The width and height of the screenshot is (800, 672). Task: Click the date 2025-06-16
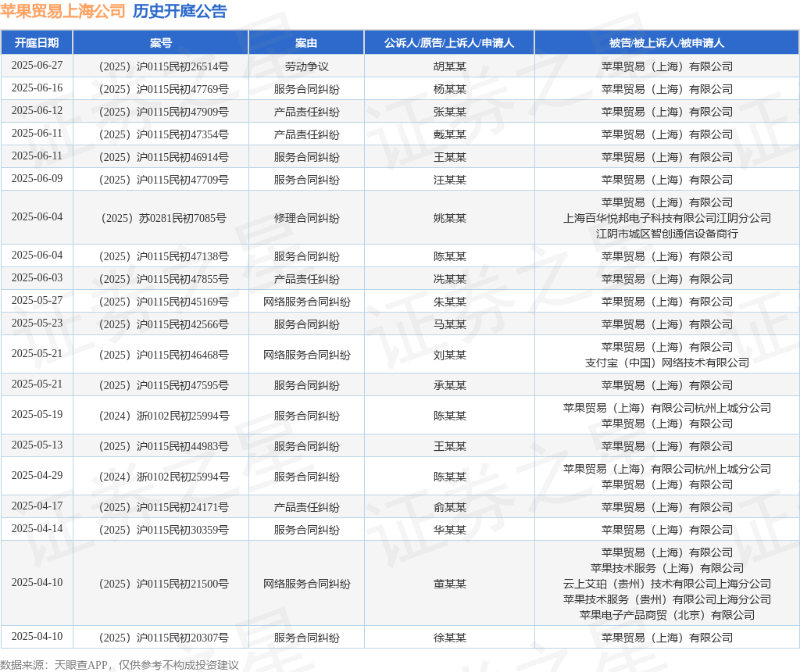pos(37,88)
